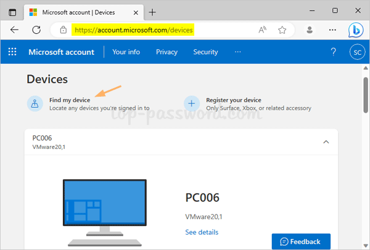The height and width of the screenshot is (250, 370).
Task: Open the SC account manager avatar
Action: [357, 52]
